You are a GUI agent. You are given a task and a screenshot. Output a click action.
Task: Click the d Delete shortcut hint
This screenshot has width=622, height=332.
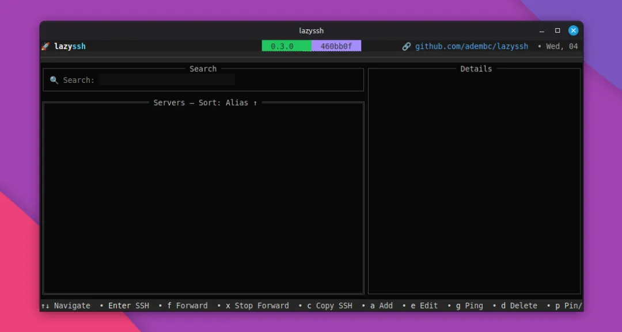point(519,306)
